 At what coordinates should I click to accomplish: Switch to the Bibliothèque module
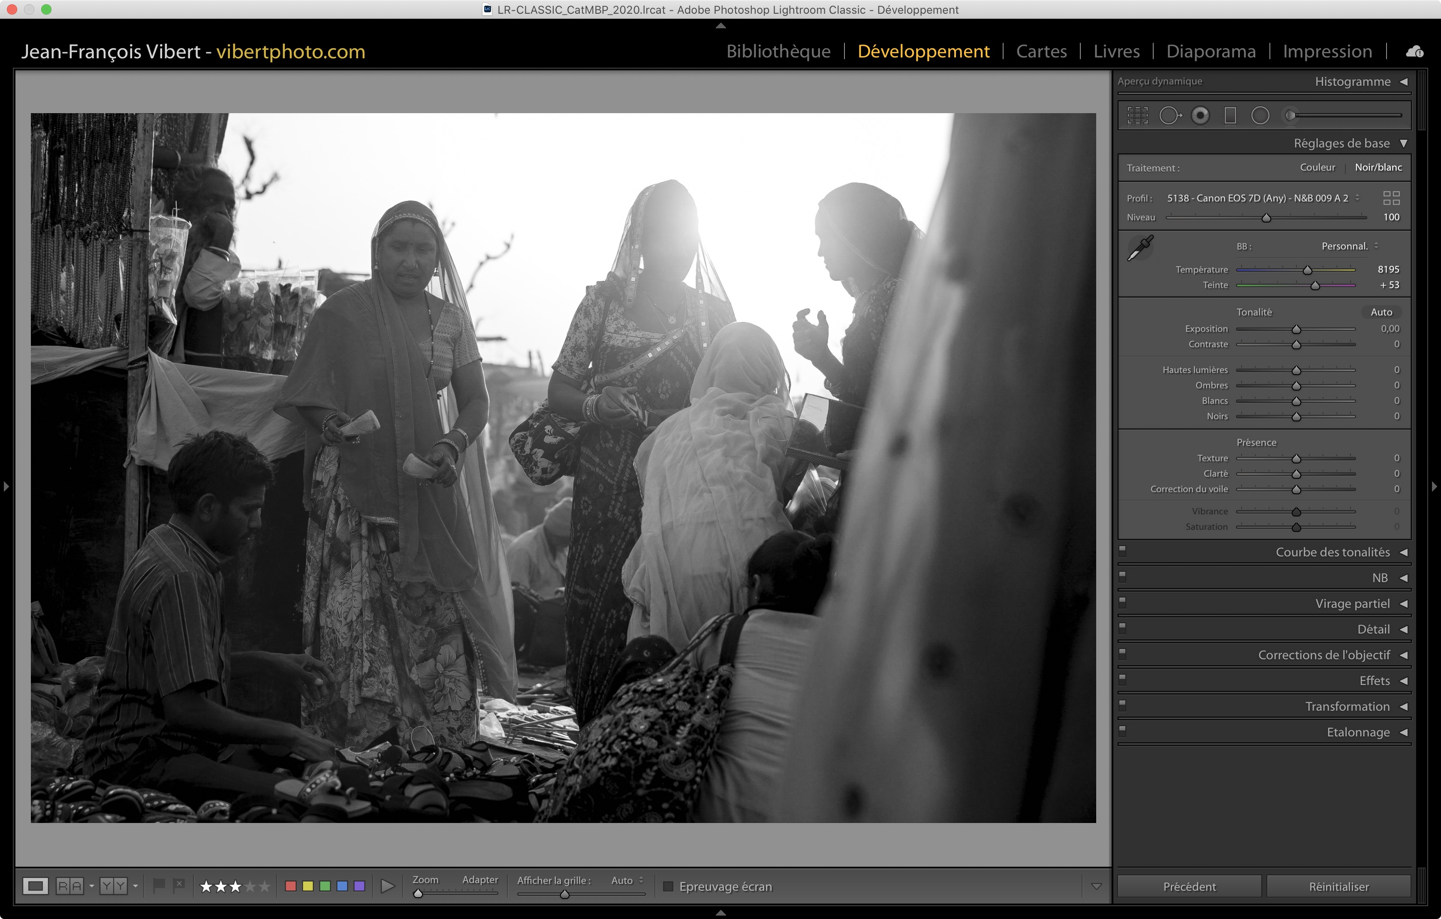pos(778,51)
